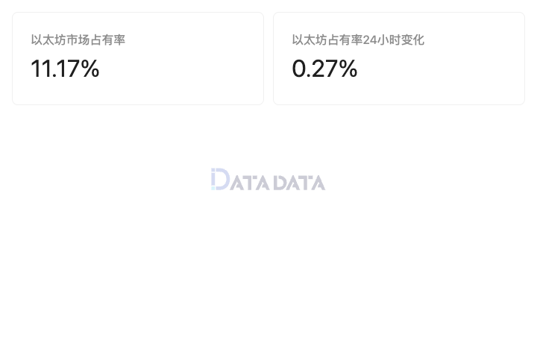Click the second DATA word in watermark
The image size is (537, 358).
(x=299, y=183)
